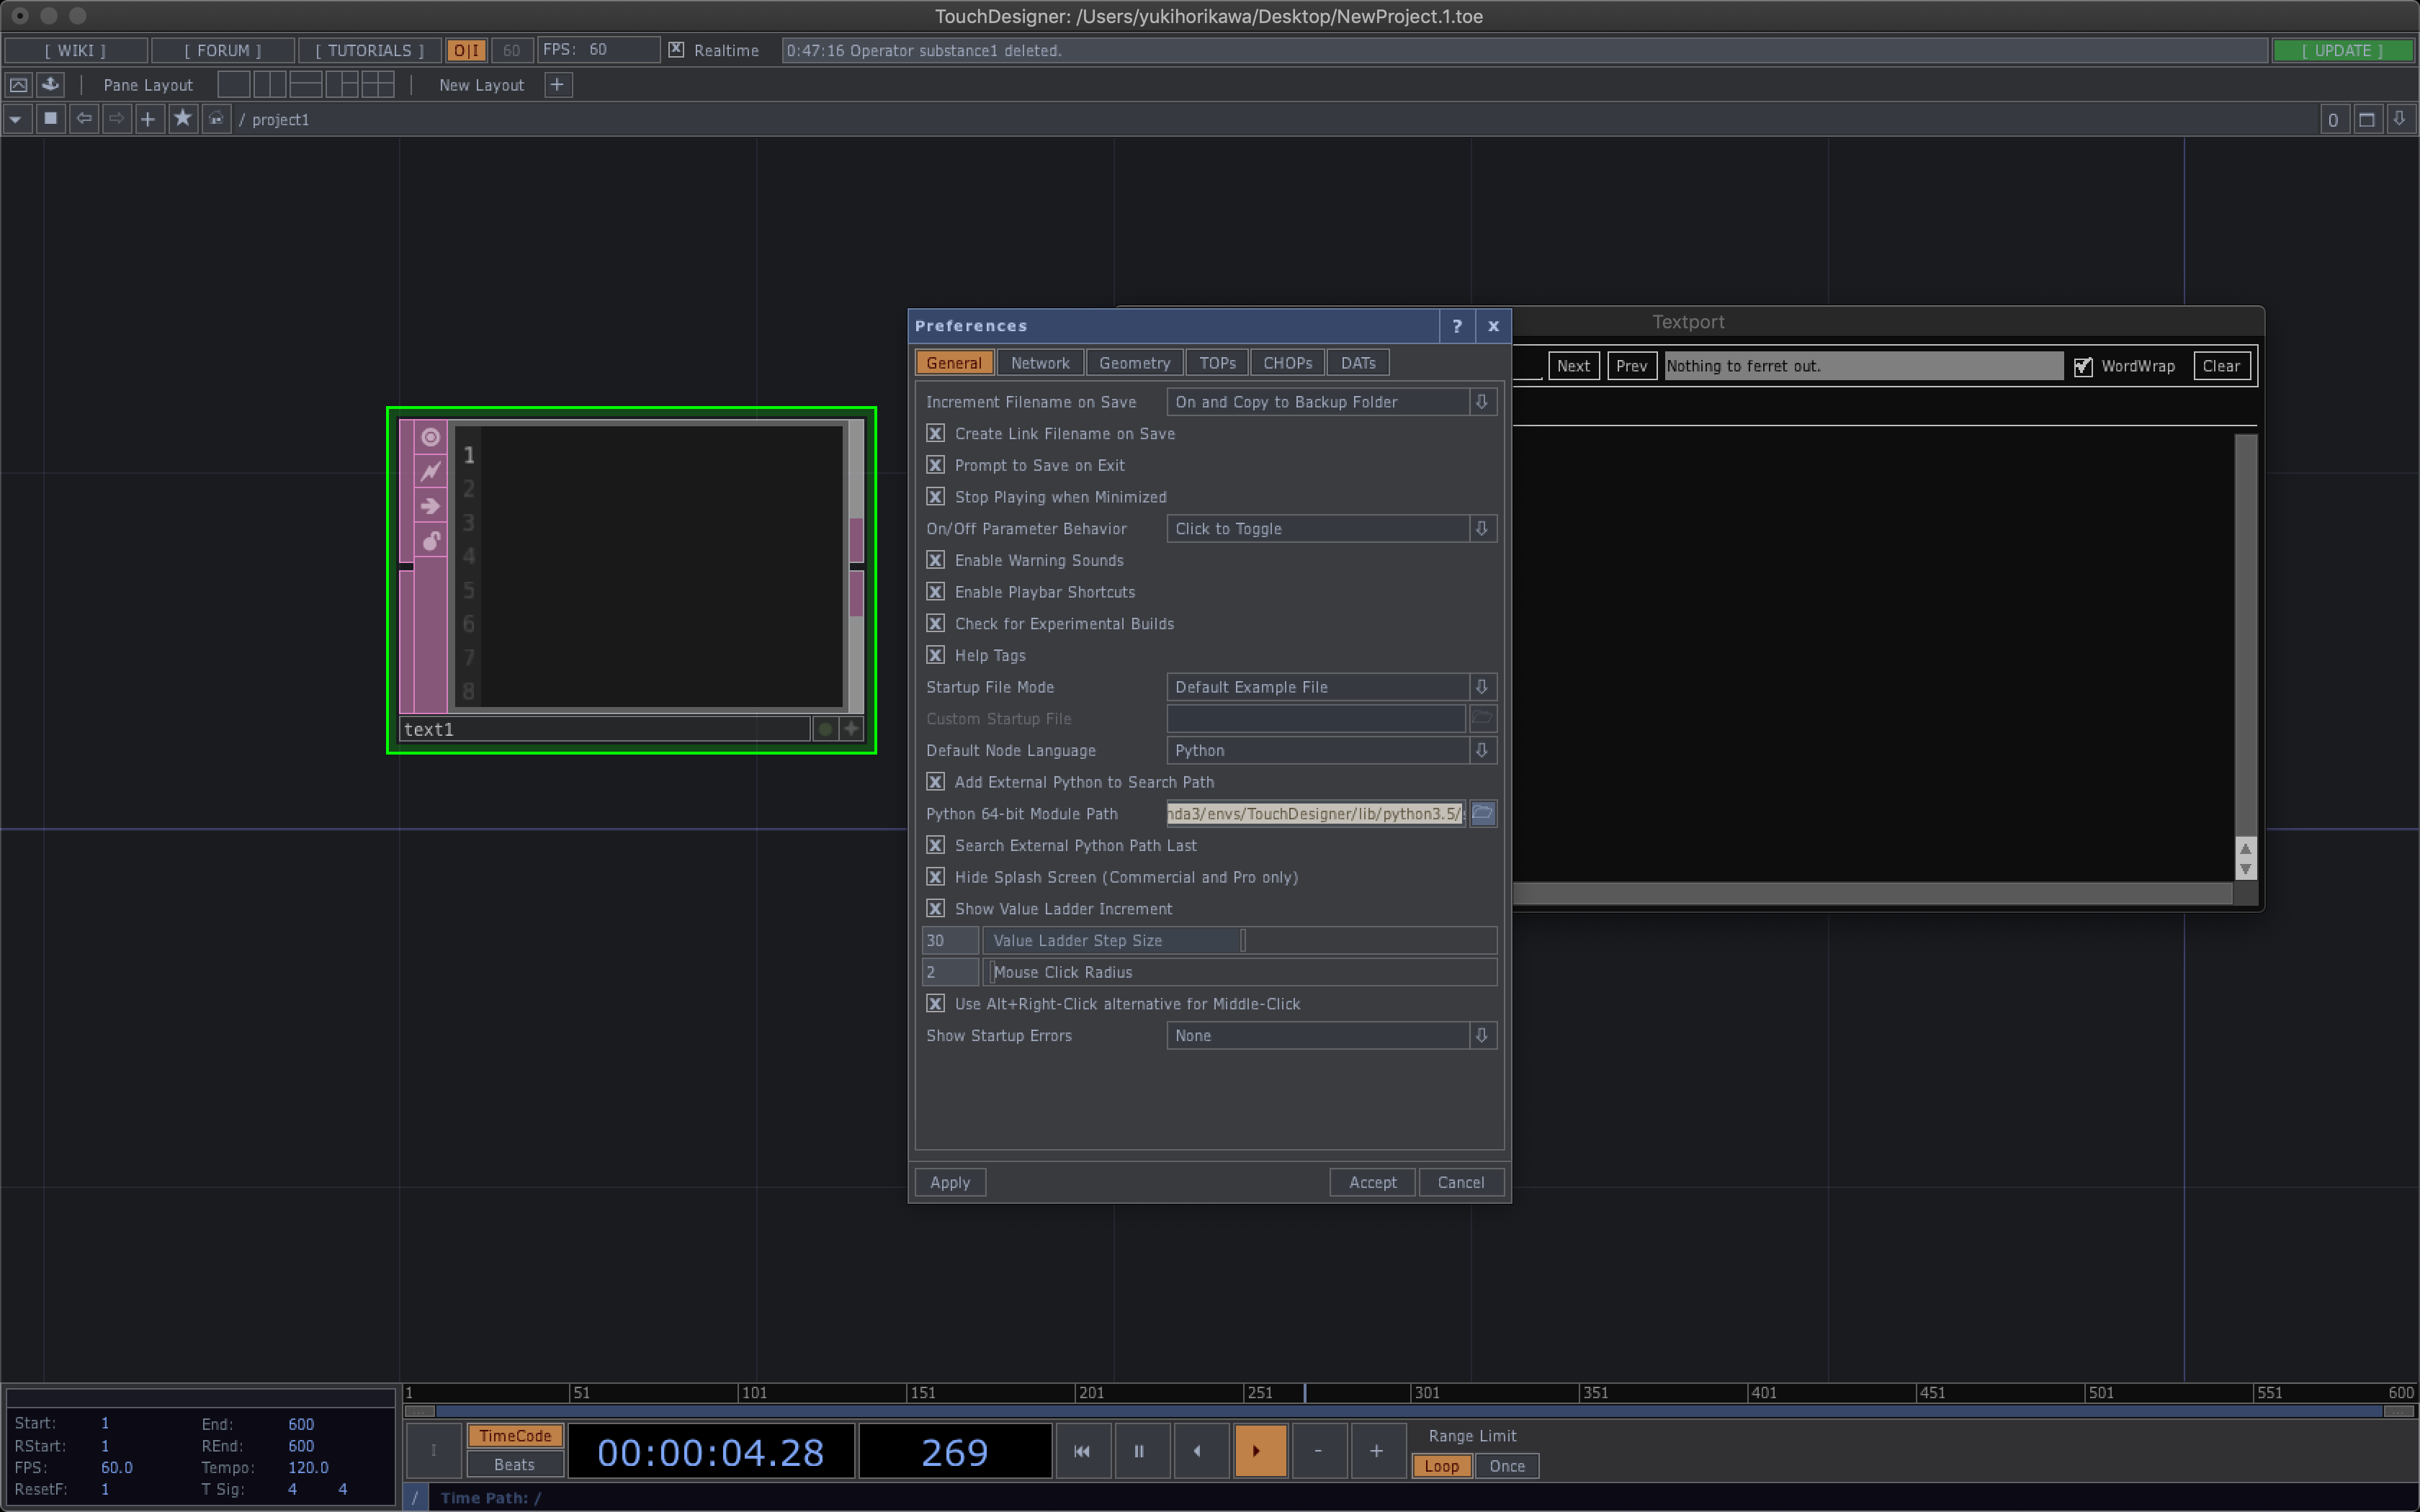Click the bookmark star icon in path bar
Viewport: 2420px width, 1512px height.
(182, 119)
